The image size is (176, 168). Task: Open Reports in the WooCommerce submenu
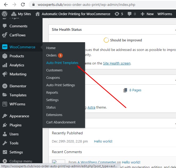[x=52, y=93]
